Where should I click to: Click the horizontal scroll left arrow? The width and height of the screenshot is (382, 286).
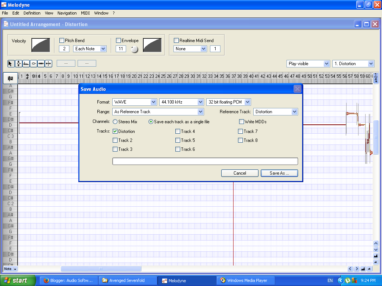pyautogui.click(x=350, y=269)
